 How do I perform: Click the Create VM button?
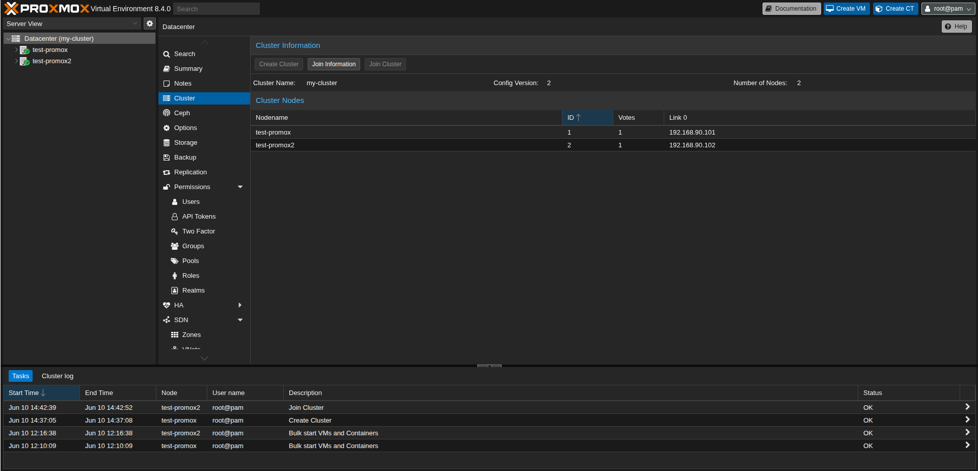tap(846, 9)
